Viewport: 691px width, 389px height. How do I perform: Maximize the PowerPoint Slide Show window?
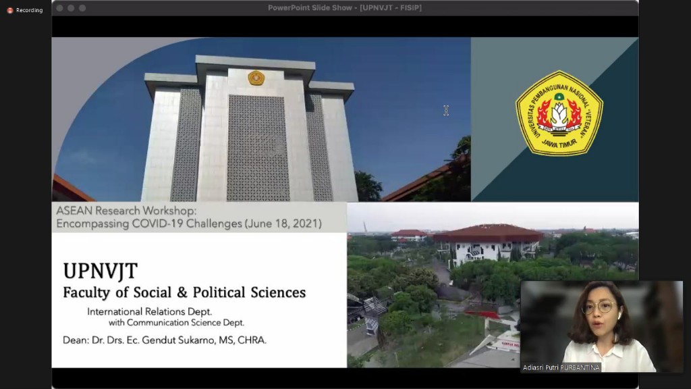(x=82, y=8)
